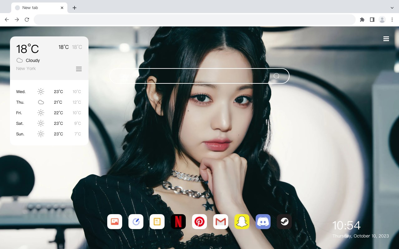Click the Wed. forecast row label
399x249 pixels.
point(21,92)
